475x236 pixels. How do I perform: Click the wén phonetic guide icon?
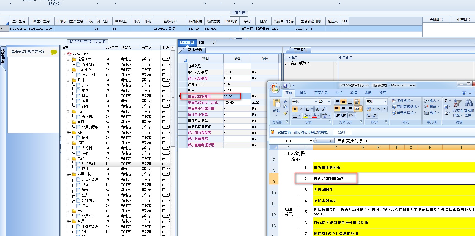click(x=325, y=115)
